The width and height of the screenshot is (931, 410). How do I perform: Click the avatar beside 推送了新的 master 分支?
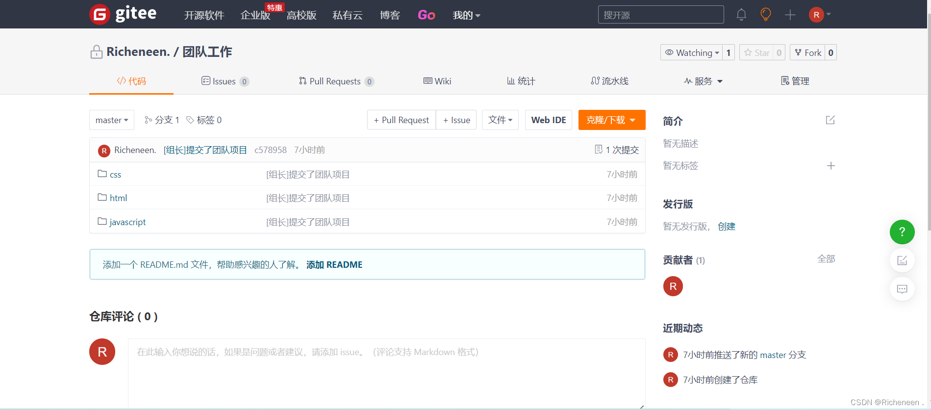pos(670,355)
